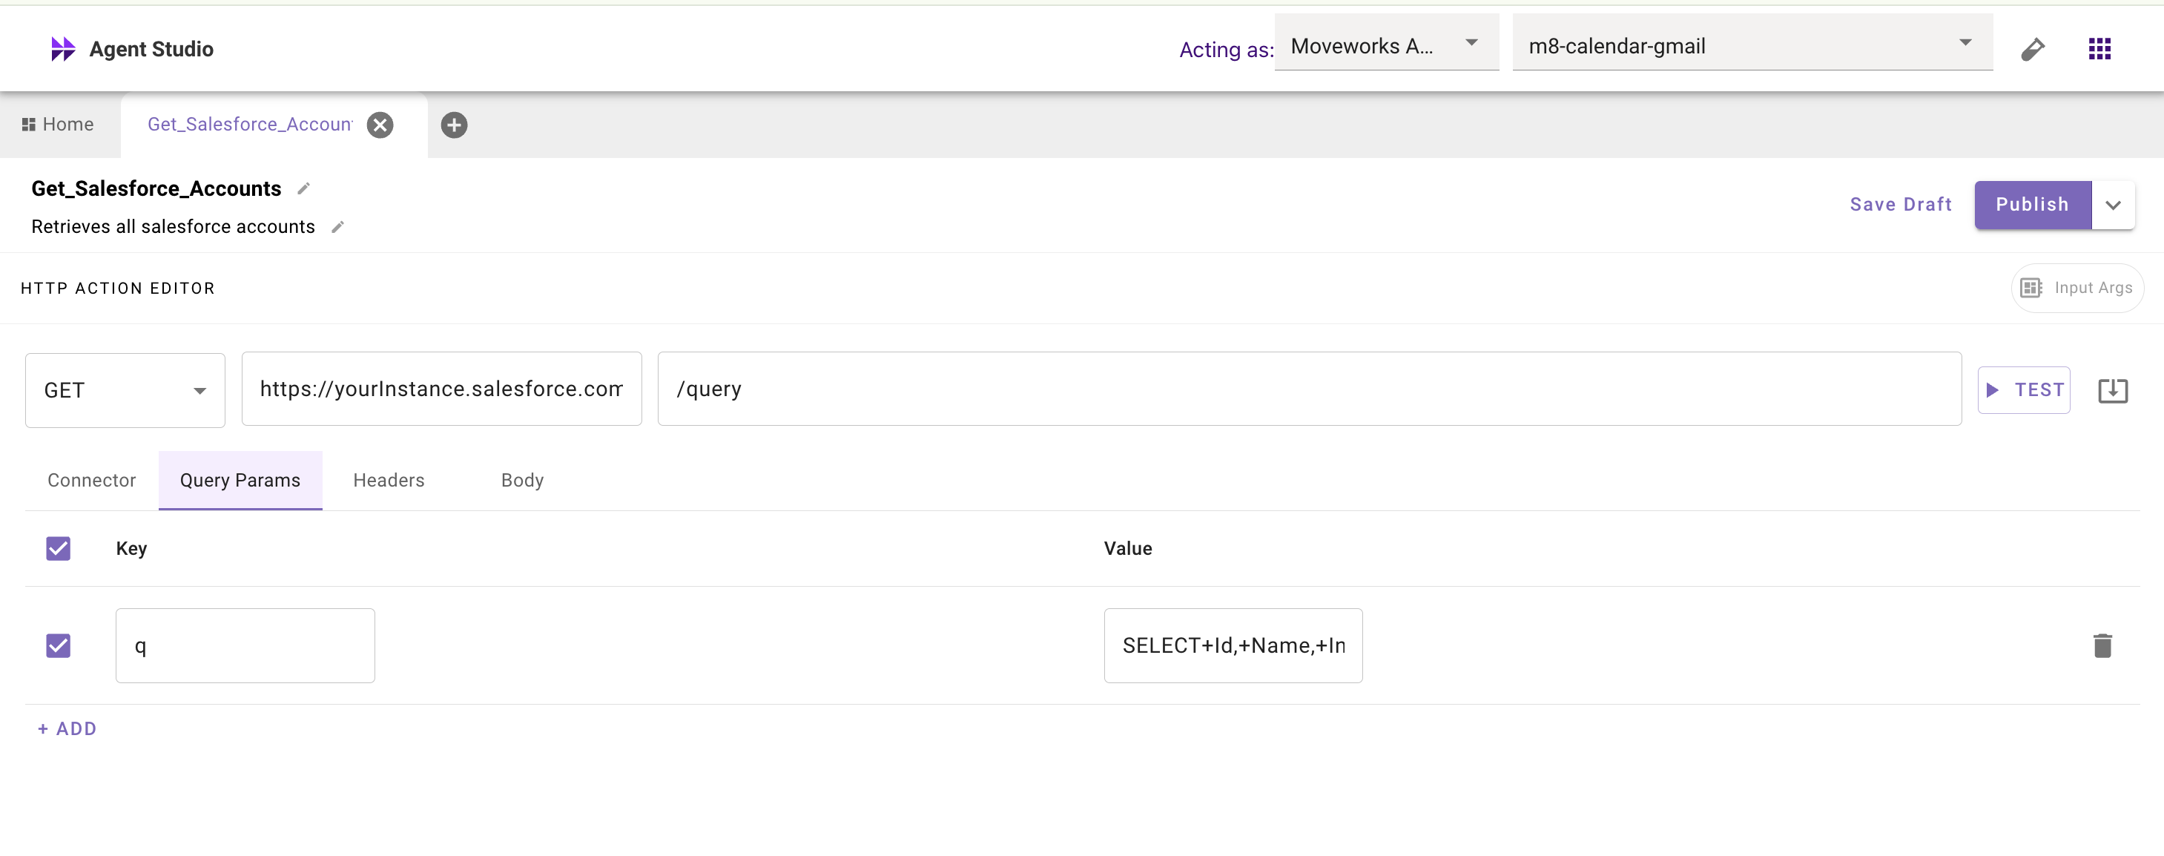
Task: Click the Publish button
Action: coord(2032,205)
